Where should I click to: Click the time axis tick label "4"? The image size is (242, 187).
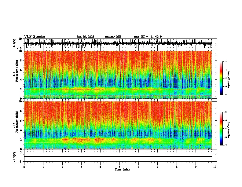click(101, 167)
